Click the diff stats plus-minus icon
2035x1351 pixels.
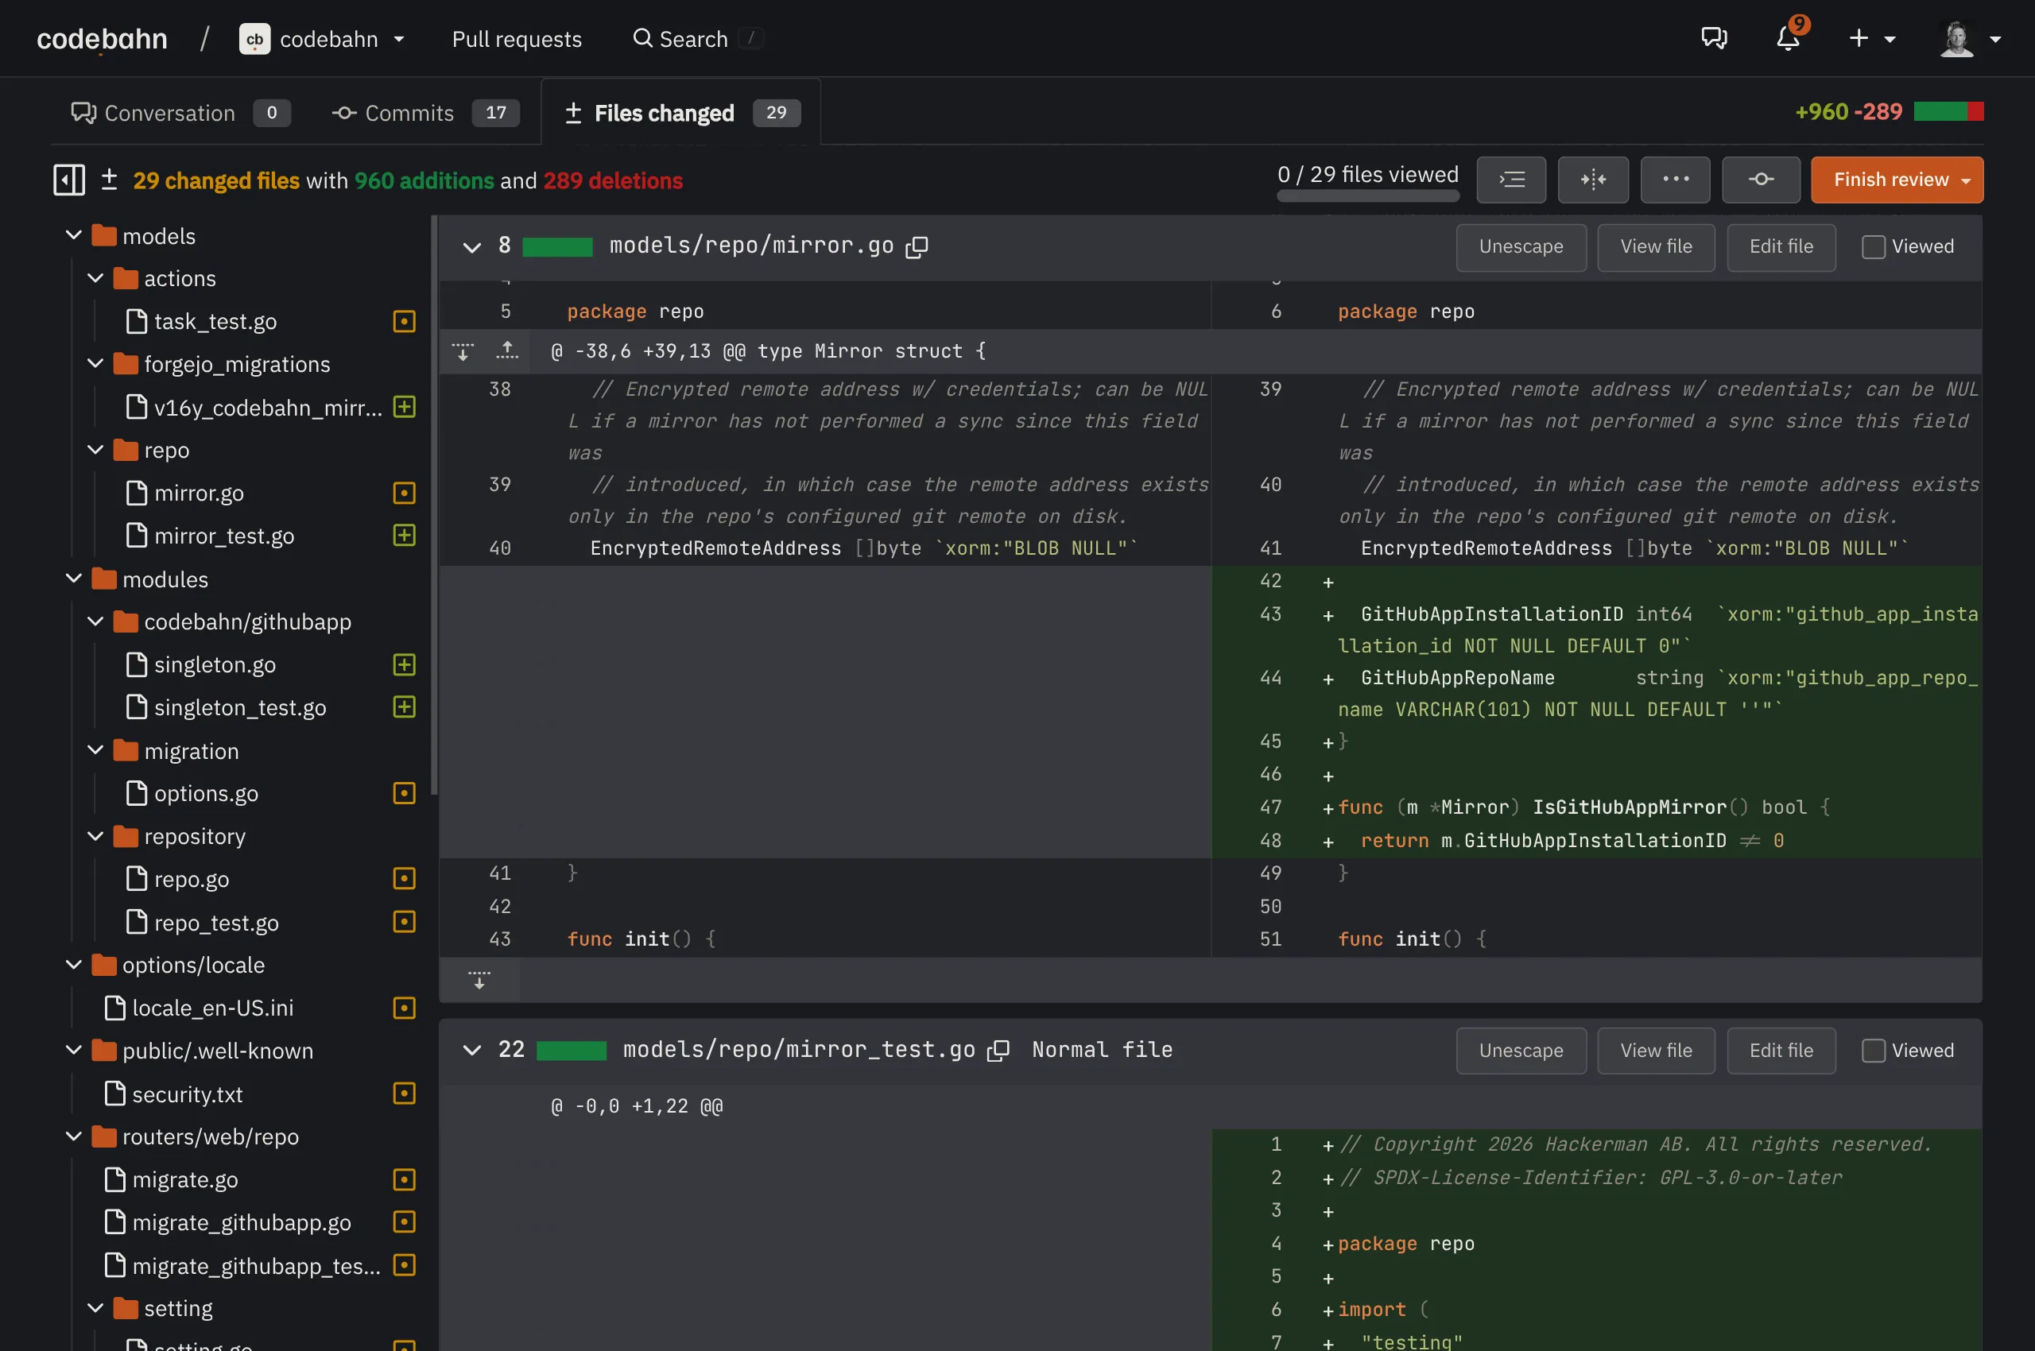coord(109,180)
